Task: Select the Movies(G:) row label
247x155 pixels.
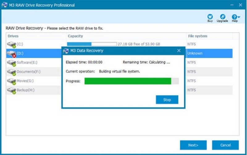Action: tap(25, 81)
